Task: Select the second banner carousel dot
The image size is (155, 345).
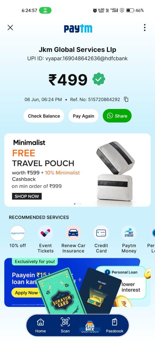Action: [77, 204]
